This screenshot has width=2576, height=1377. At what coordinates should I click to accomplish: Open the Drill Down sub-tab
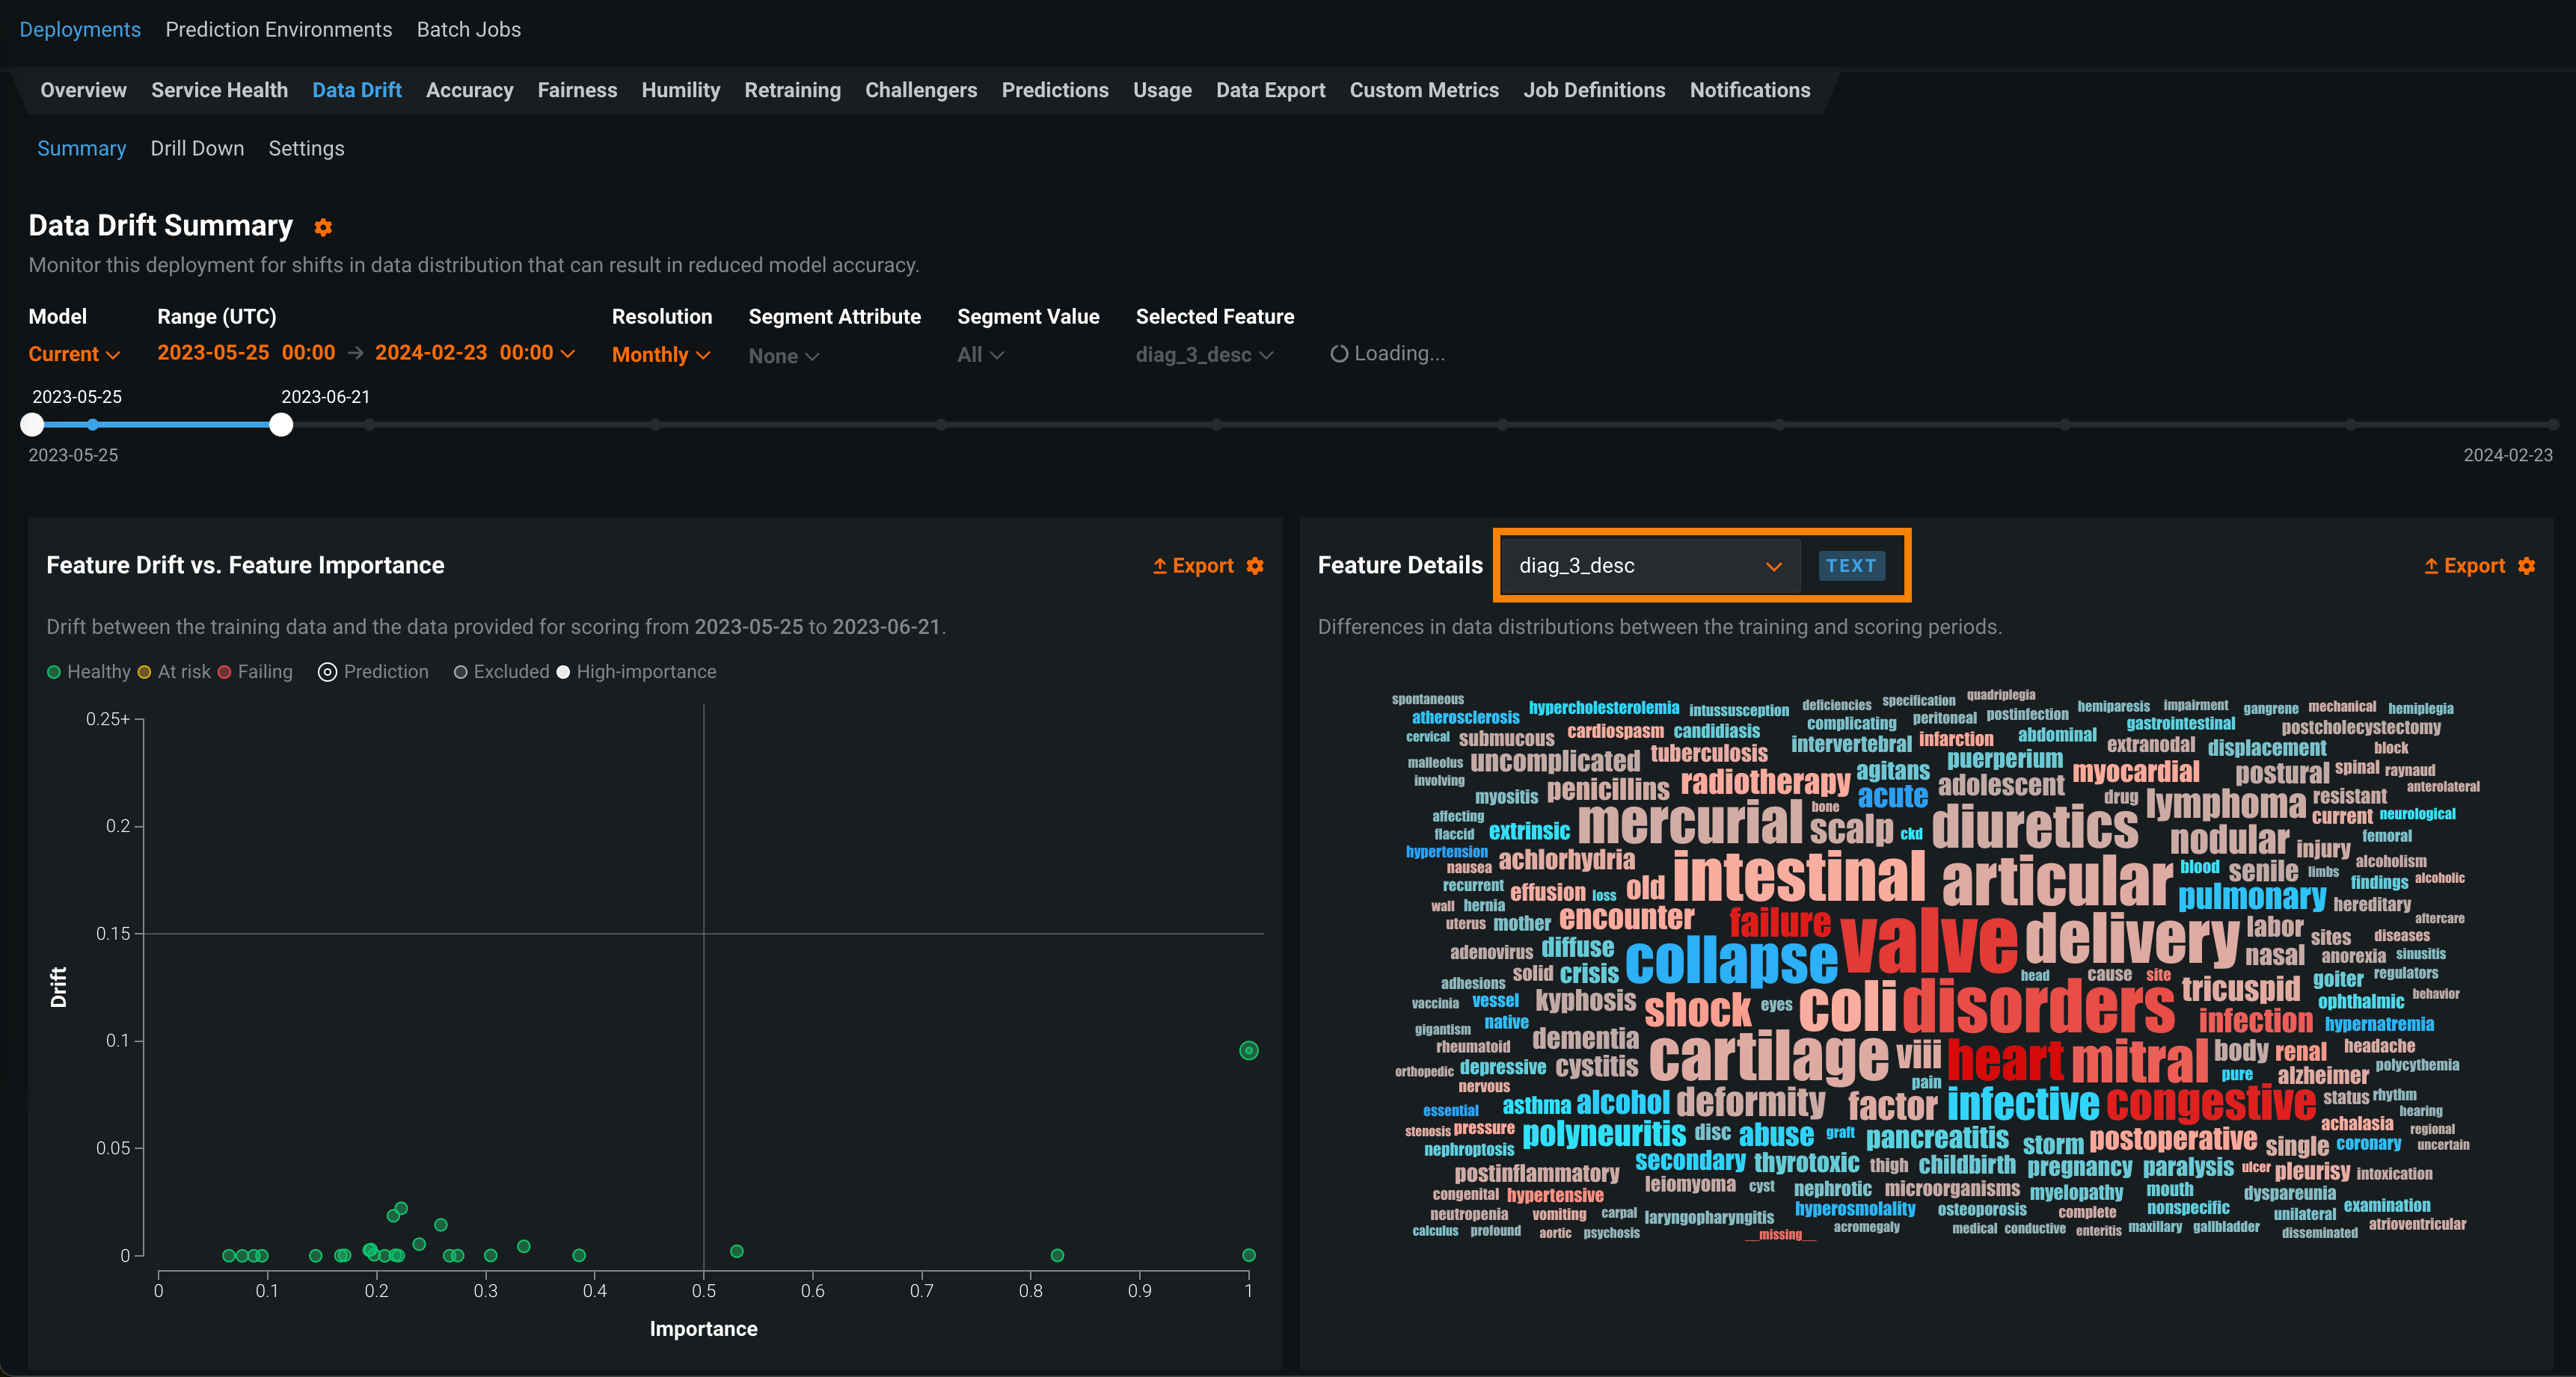[x=197, y=148]
